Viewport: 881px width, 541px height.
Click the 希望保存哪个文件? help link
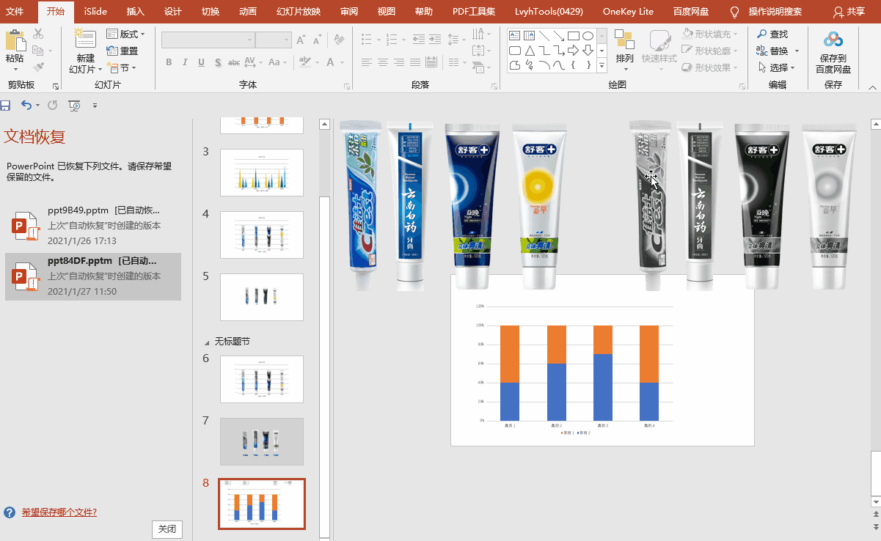[x=59, y=512]
